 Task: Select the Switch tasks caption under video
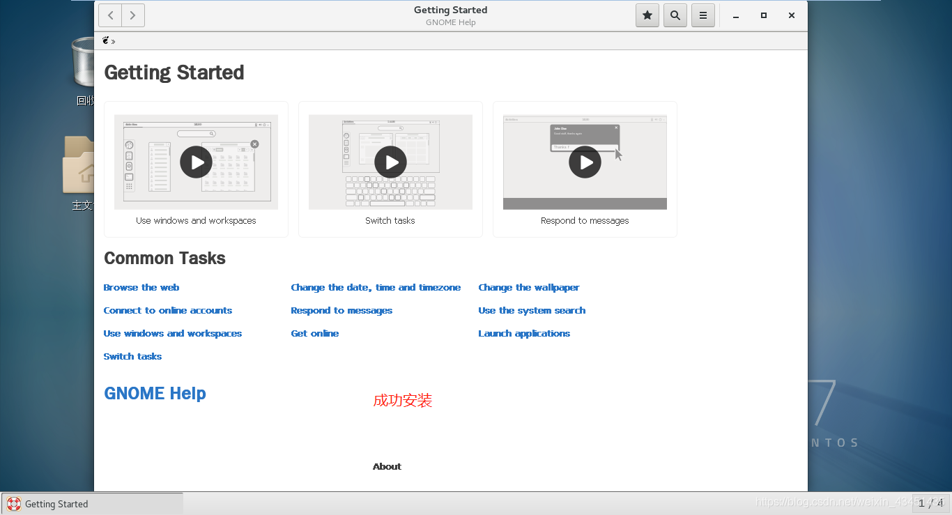pyautogui.click(x=390, y=220)
